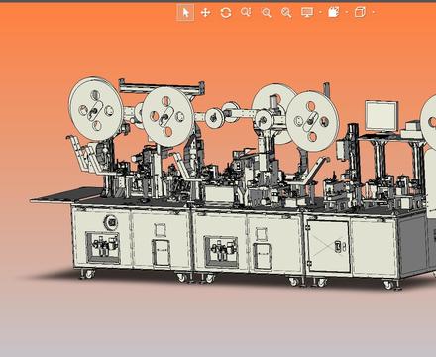
Task: Click the round gauge on left cabinet
Action: click(111, 222)
